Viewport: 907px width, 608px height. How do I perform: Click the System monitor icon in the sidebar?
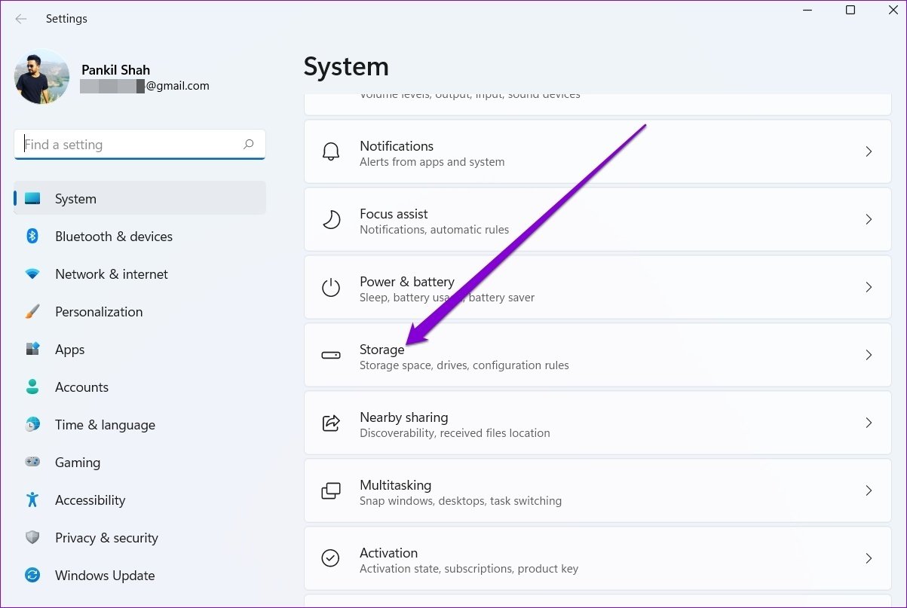click(x=32, y=199)
